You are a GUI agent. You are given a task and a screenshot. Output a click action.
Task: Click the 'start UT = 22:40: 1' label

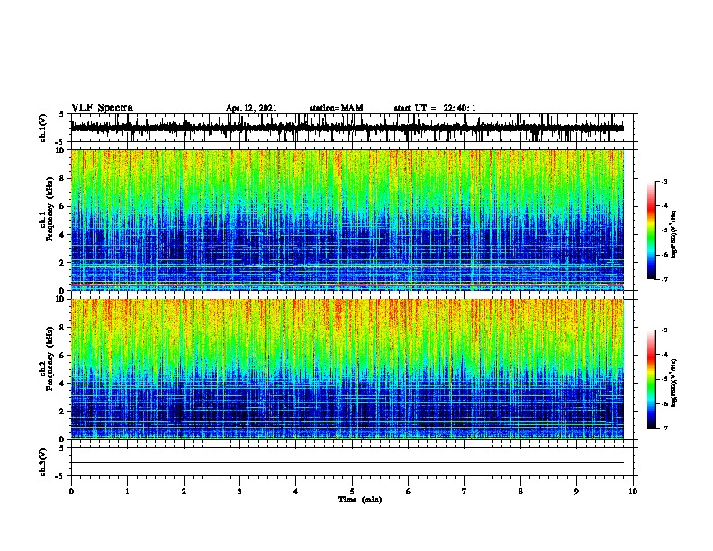point(435,108)
